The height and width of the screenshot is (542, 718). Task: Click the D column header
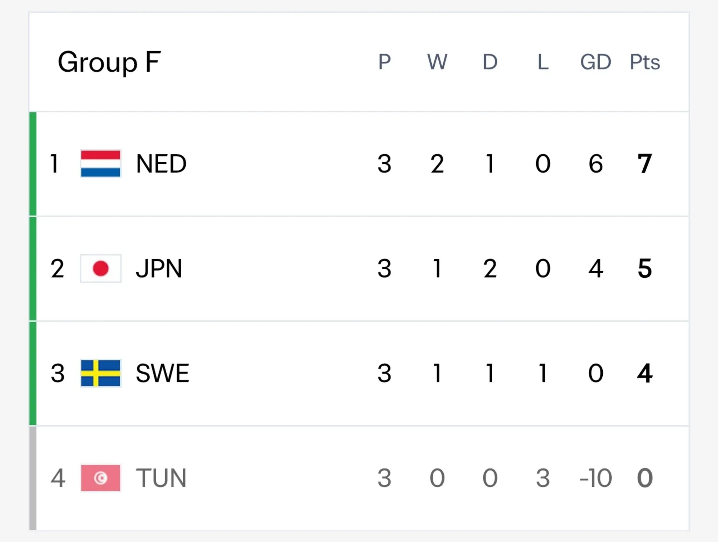click(490, 62)
